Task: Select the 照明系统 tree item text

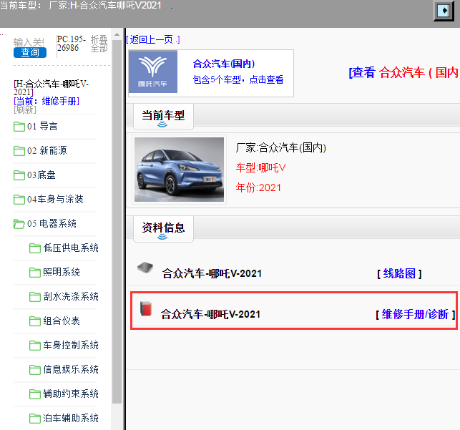Action: click(x=62, y=273)
